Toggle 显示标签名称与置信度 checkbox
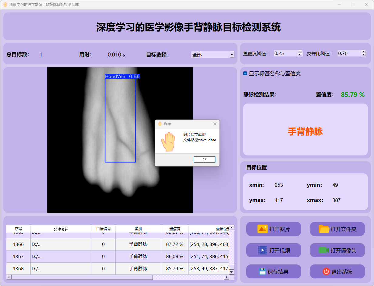 click(x=245, y=73)
